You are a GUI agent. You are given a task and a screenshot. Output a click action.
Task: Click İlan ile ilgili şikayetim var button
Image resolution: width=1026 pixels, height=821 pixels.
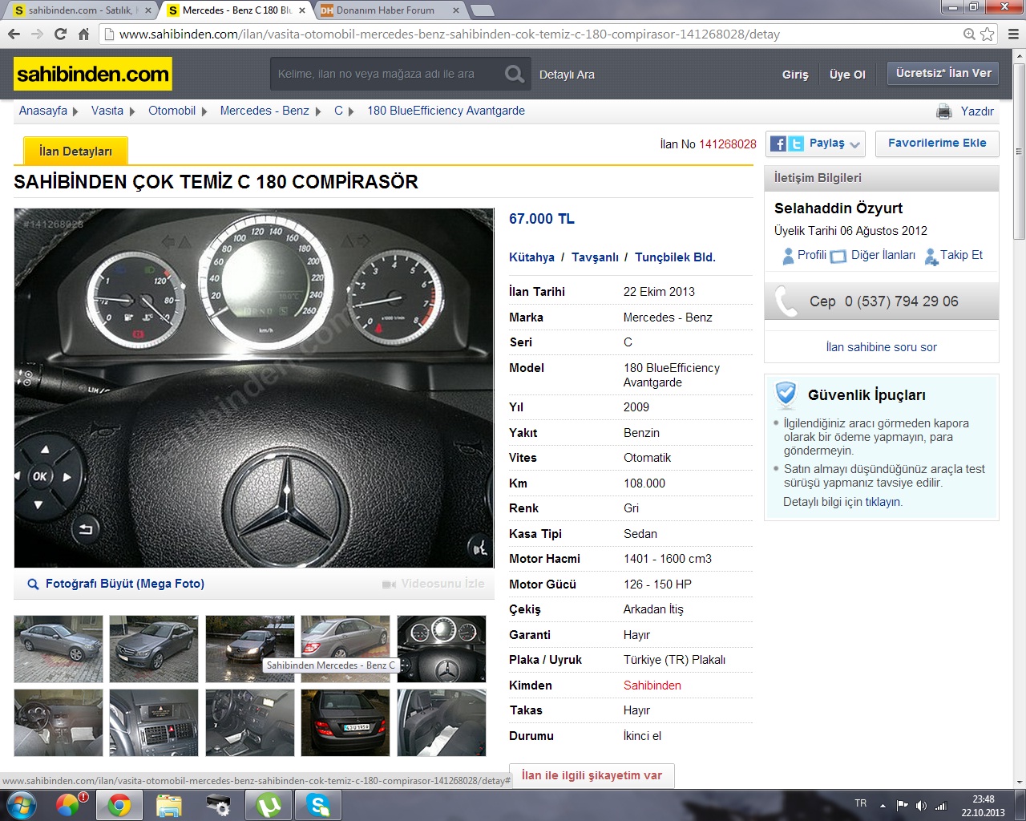(592, 775)
